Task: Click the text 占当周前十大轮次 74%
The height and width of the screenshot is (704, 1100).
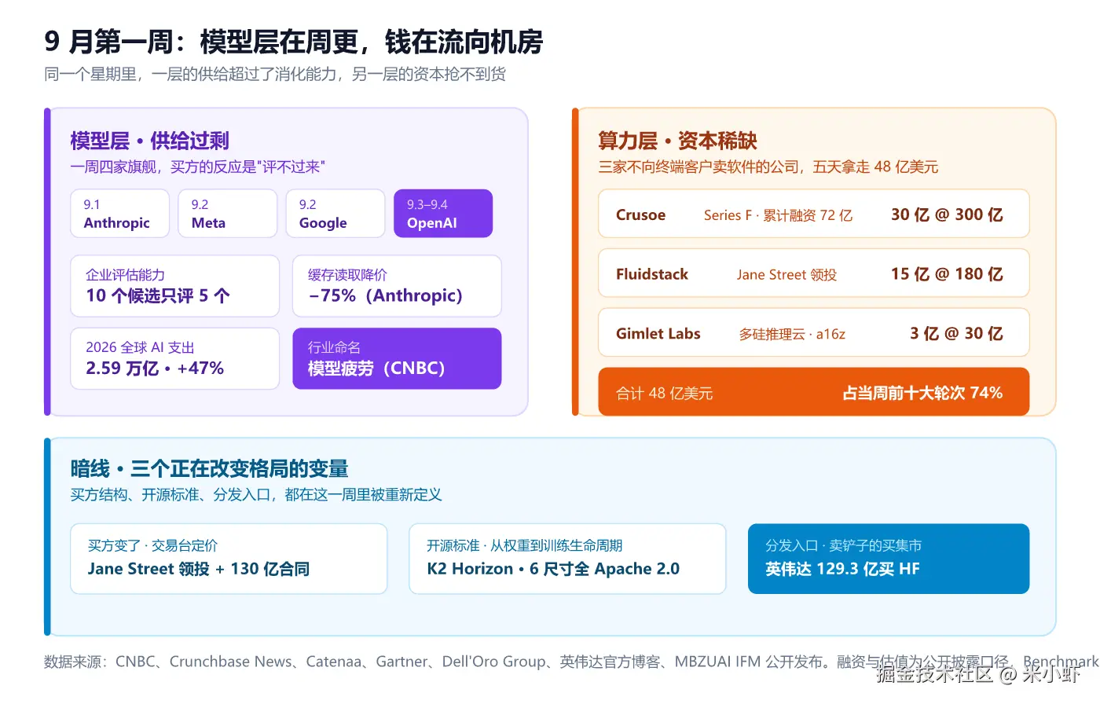Action: coord(922,393)
